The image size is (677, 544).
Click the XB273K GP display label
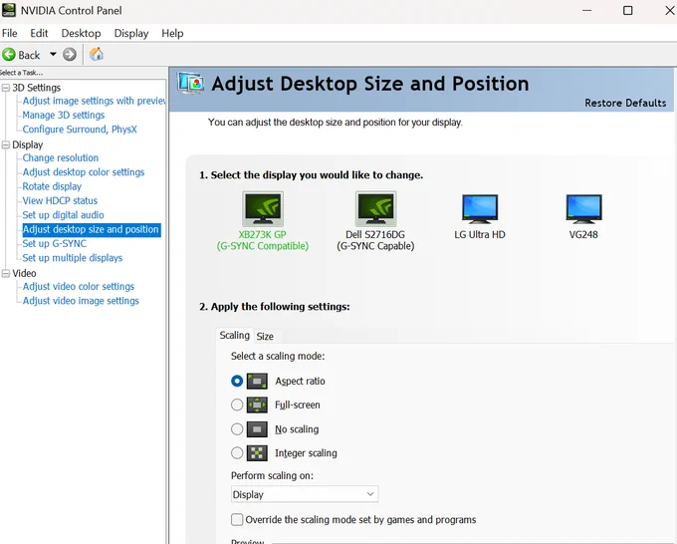click(263, 240)
